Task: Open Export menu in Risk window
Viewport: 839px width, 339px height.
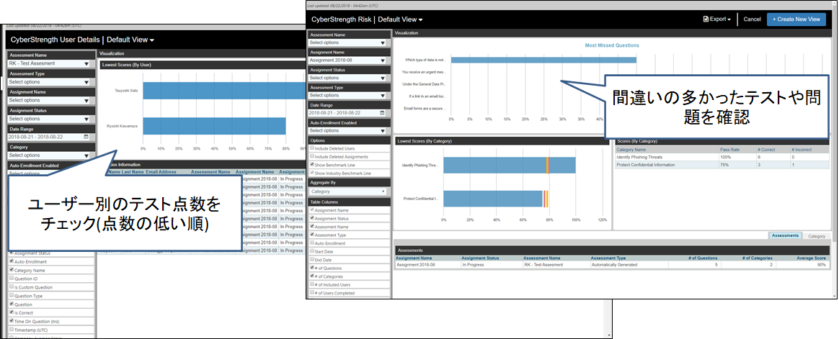Action: [x=717, y=19]
